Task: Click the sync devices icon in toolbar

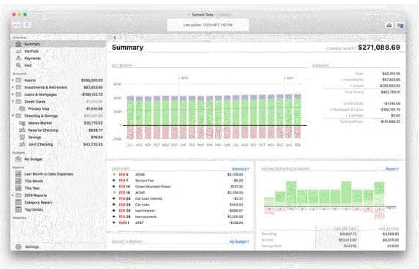Action: click(x=400, y=25)
